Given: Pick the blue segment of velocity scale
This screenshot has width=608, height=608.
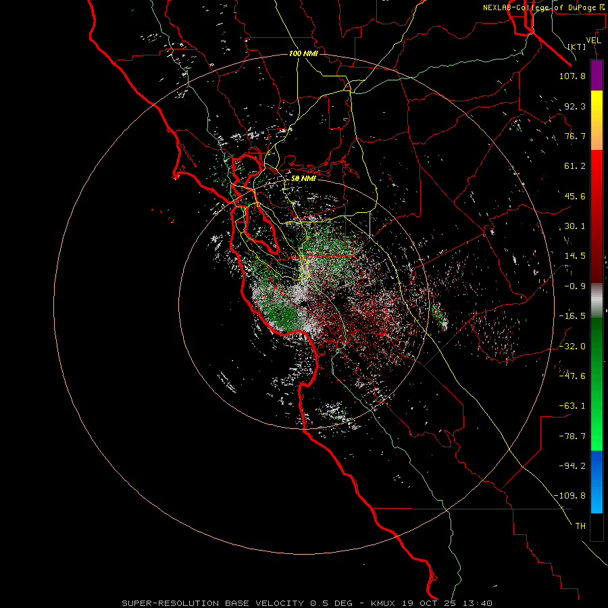Looking at the screenshot, I should pos(597,482).
